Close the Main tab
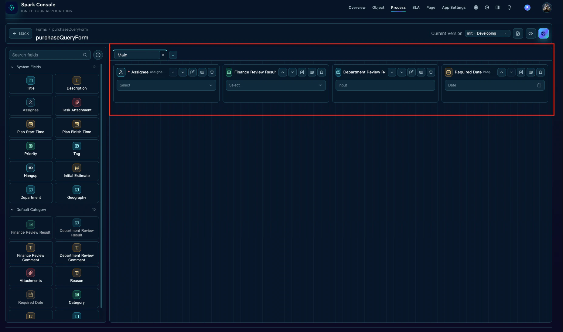The width and height of the screenshot is (563, 332). click(x=163, y=55)
